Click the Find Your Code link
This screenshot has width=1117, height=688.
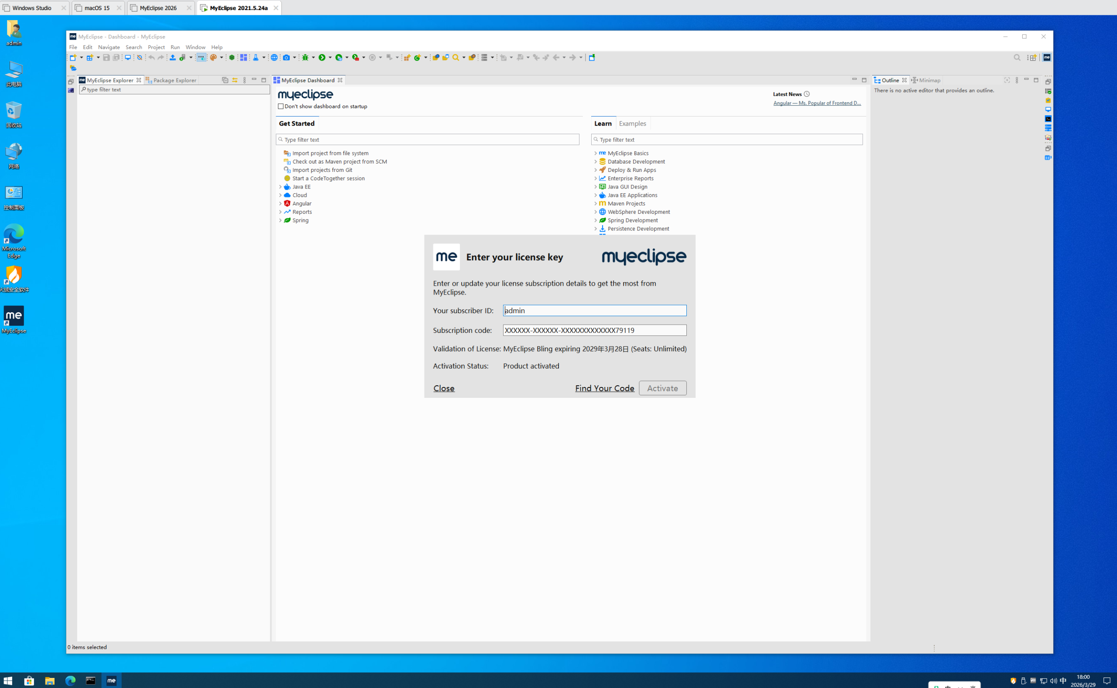point(604,388)
